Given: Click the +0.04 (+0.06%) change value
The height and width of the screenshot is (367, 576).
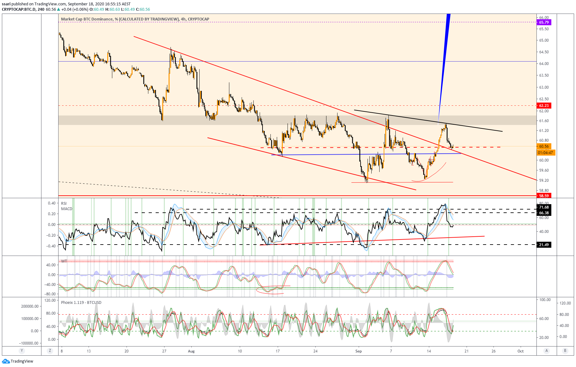Looking at the screenshot, I should click(x=75, y=9).
